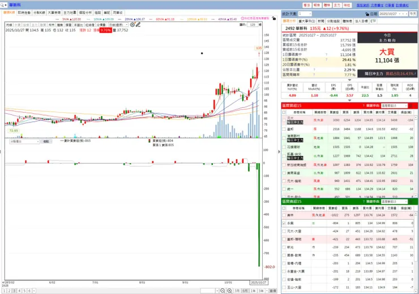Collapse right panel using the arrow handle
This screenshot has height=294, width=419.
pyautogui.click(x=279, y=152)
